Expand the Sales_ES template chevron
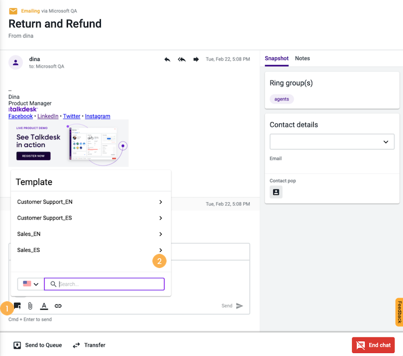Image resolution: width=403 pixels, height=356 pixels. point(161,250)
